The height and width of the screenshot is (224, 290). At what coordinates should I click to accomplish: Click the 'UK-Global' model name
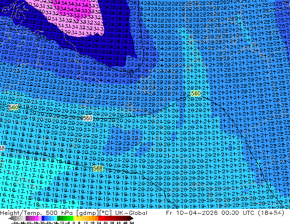coord(131,213)
